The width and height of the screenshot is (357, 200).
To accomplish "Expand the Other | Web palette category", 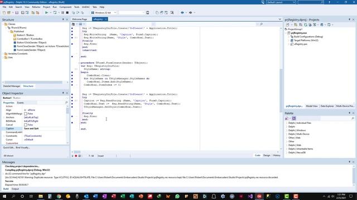I will pyautogui.click(x=286, y=138).
